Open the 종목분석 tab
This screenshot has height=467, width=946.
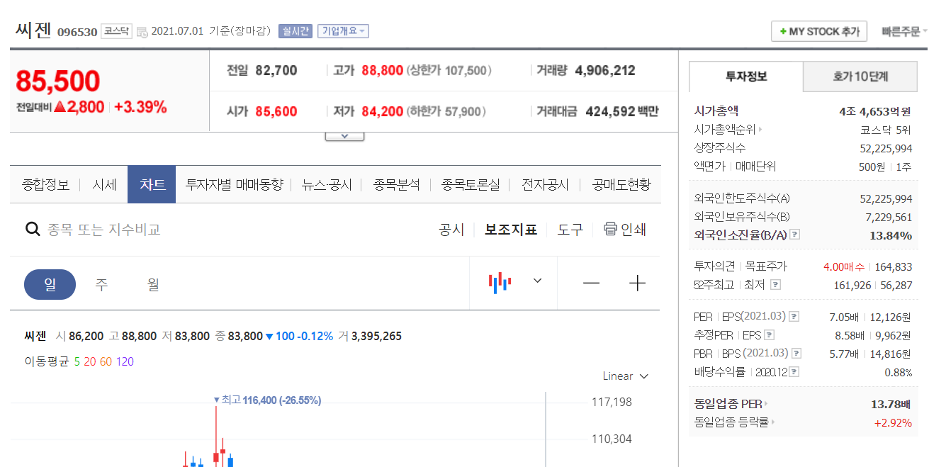tap(396, 185)
